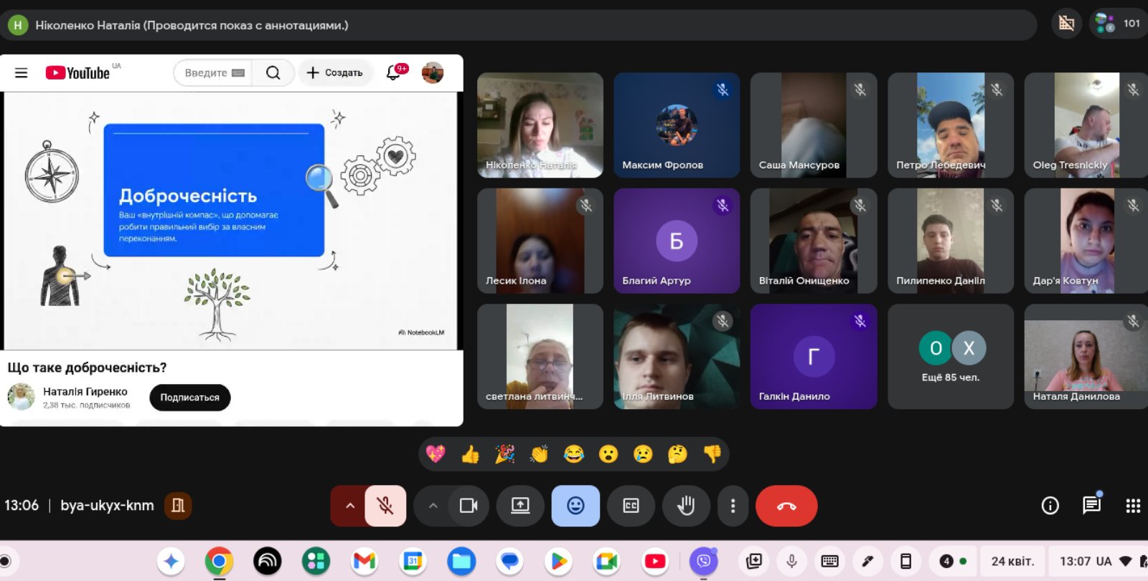Open the closed captions button
The image size is (1148, 581).
tap(631, 506)
